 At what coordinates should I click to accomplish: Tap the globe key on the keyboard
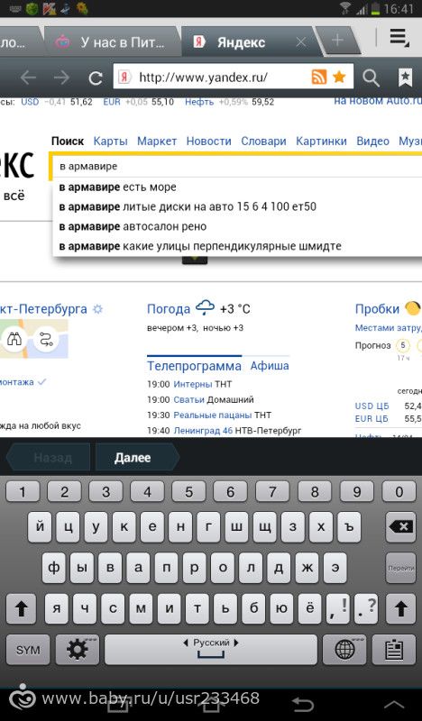(344, 650)
